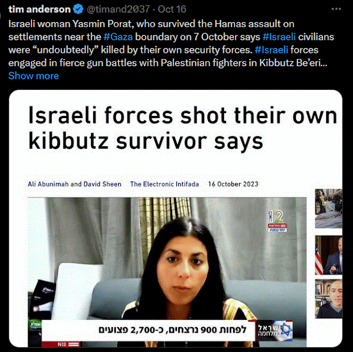Viewport: 353px width, 352px height.
Task: Open the first #Israeli hashtag before civilians
Action: 279,37
